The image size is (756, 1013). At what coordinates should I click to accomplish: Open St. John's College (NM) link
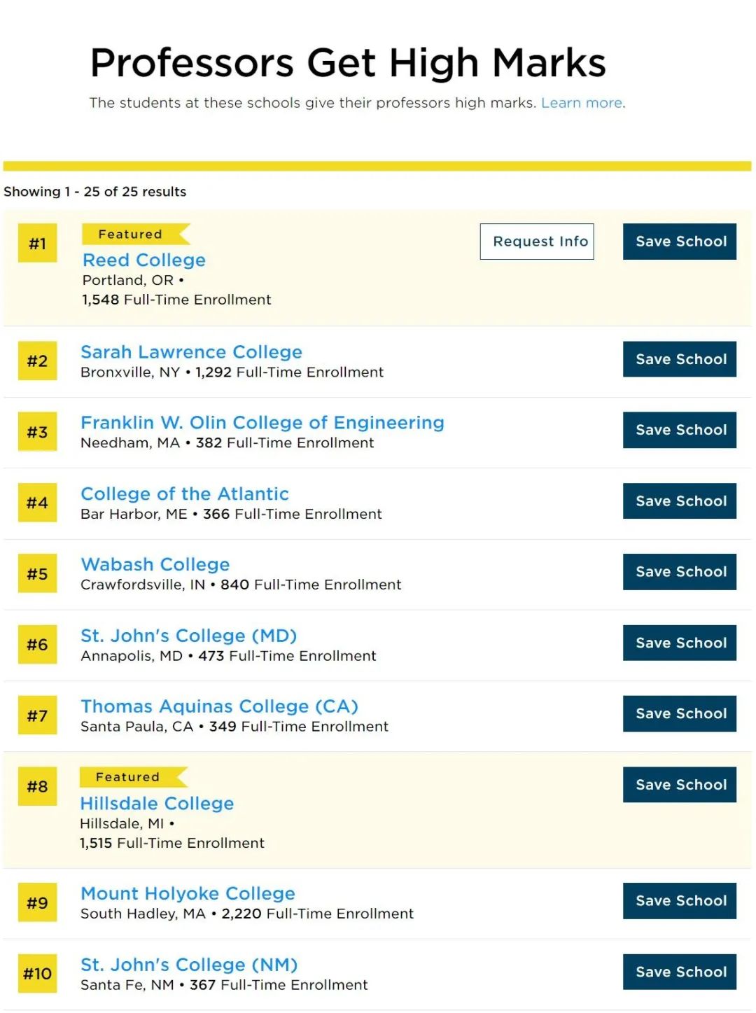[x=189, y=965]
